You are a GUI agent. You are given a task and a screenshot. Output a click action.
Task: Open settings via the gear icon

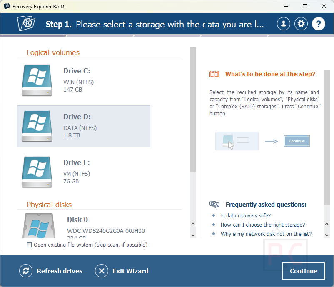[x=301, y=24]
